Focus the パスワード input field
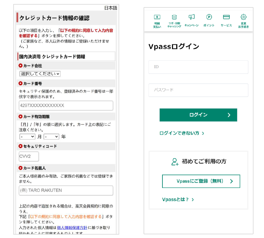This screenshot has width=264, height=238. point(198,90)
